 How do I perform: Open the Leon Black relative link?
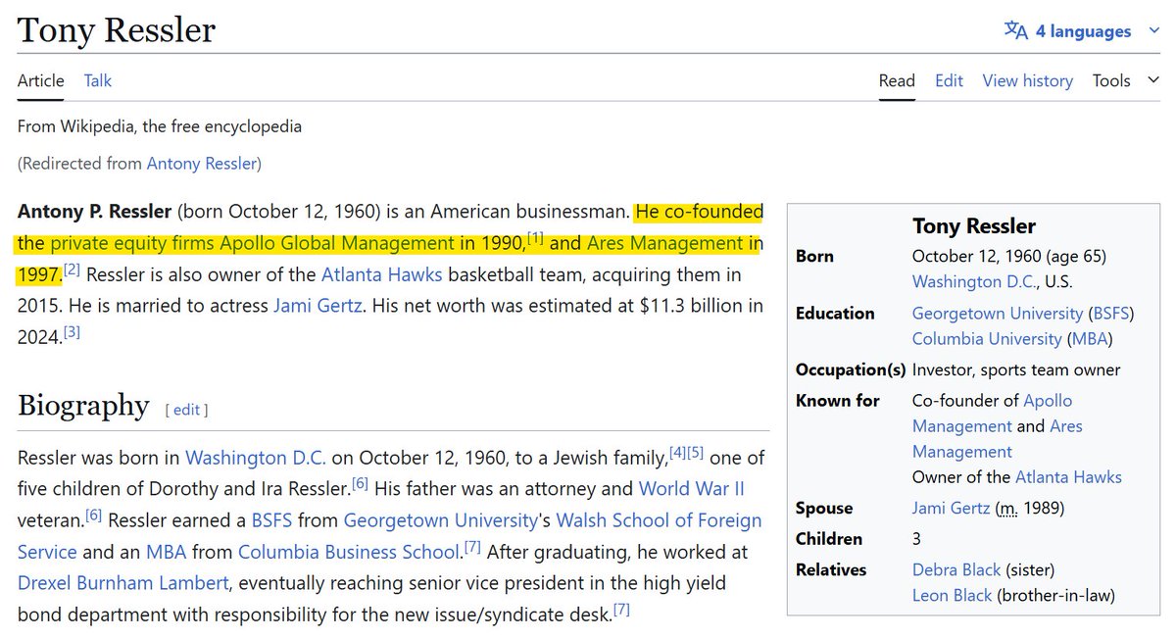pos(952,595)
